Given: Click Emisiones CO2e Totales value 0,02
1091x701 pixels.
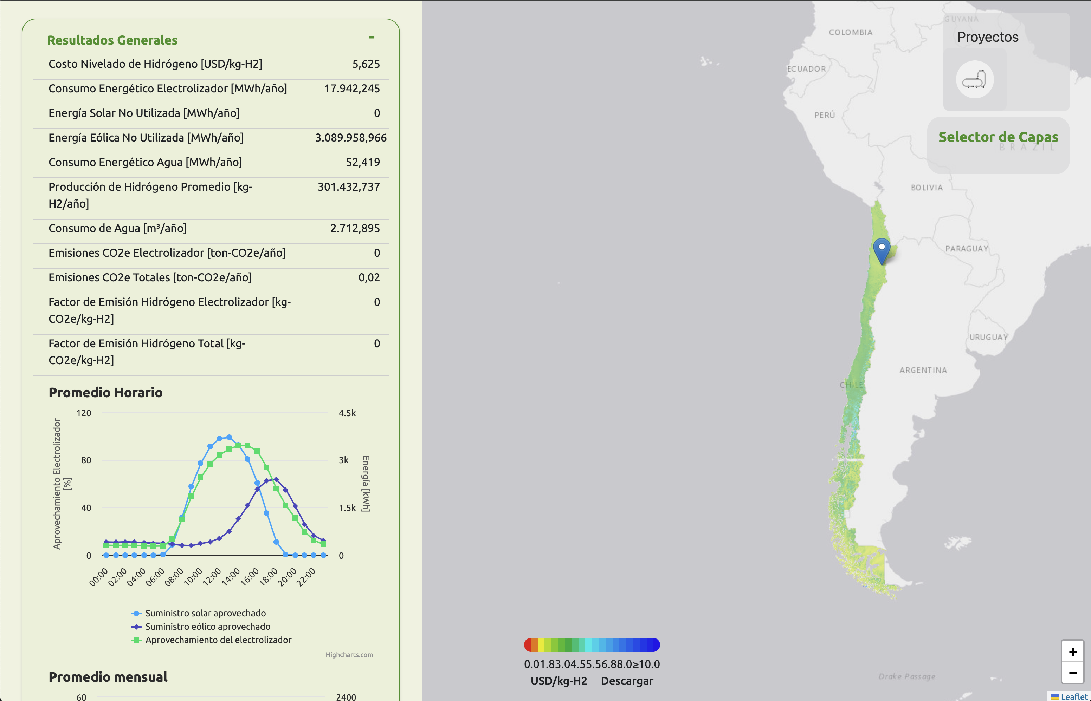Looking at the screenshot, I should [x=369, y=278].
